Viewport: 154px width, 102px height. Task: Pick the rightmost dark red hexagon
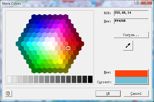point(81,44)
